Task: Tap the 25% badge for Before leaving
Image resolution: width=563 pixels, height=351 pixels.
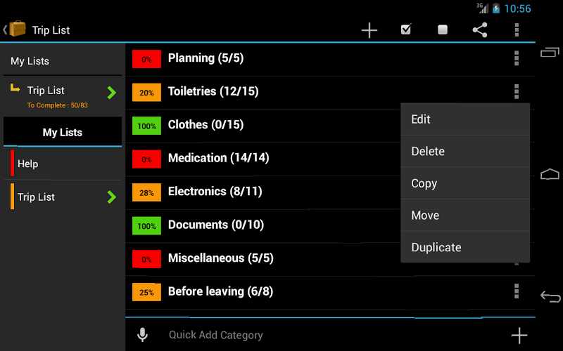Action: [x=146, y=292]
